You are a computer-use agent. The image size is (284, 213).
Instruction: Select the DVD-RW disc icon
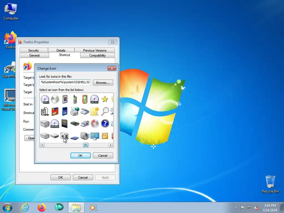click(x=94, y=99)
